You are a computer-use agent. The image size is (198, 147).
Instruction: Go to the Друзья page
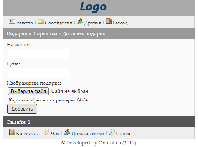click(x=92, y=23)
